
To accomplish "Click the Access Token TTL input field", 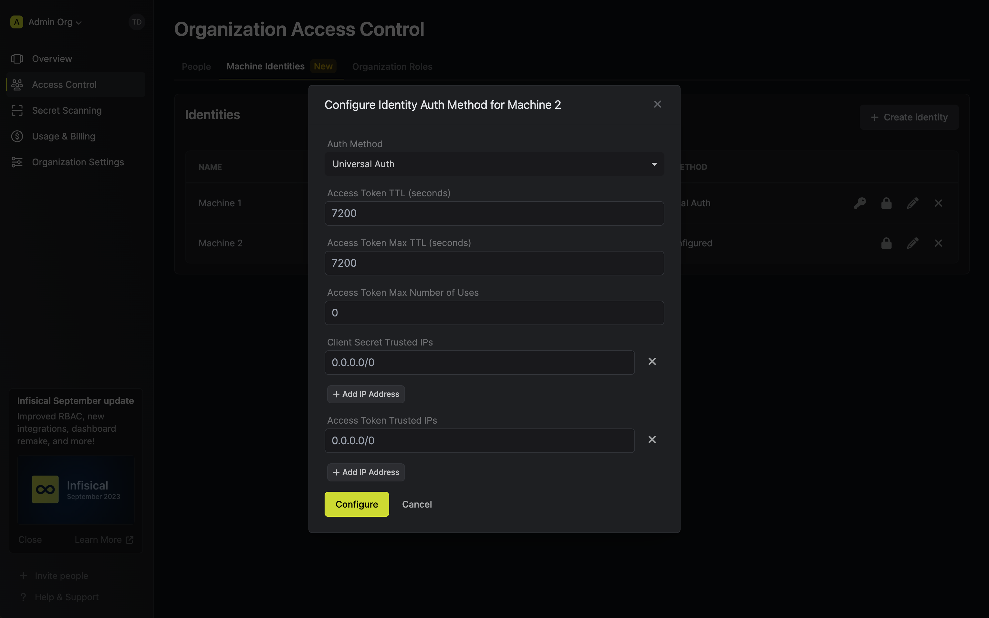I will point(494,213).
